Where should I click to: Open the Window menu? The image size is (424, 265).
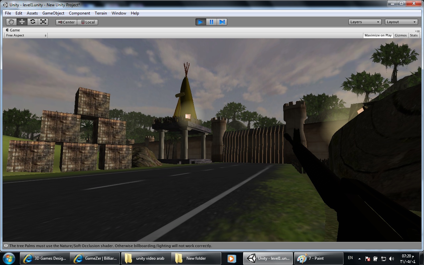(x=119, y=13)
